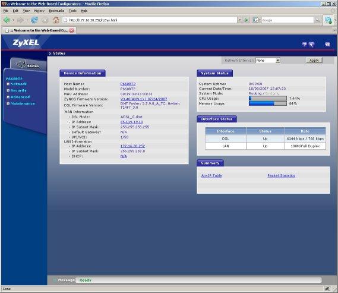Click the Network menu label in the sidebar
Viewport: 338px width, 293px height.
pos(18,84)
